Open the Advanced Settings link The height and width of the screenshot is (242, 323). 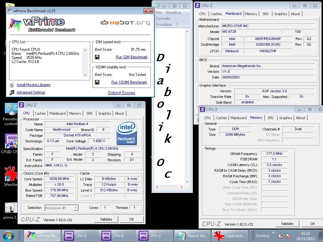[x=31, y=92]
